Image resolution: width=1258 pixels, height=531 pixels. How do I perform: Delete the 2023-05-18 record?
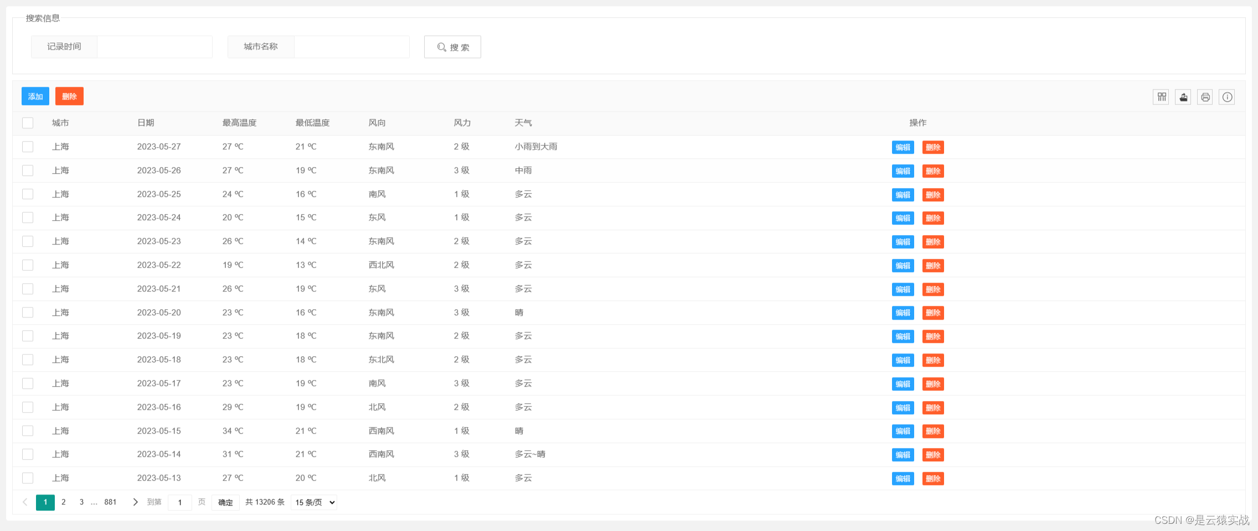(x=933, y=360)
